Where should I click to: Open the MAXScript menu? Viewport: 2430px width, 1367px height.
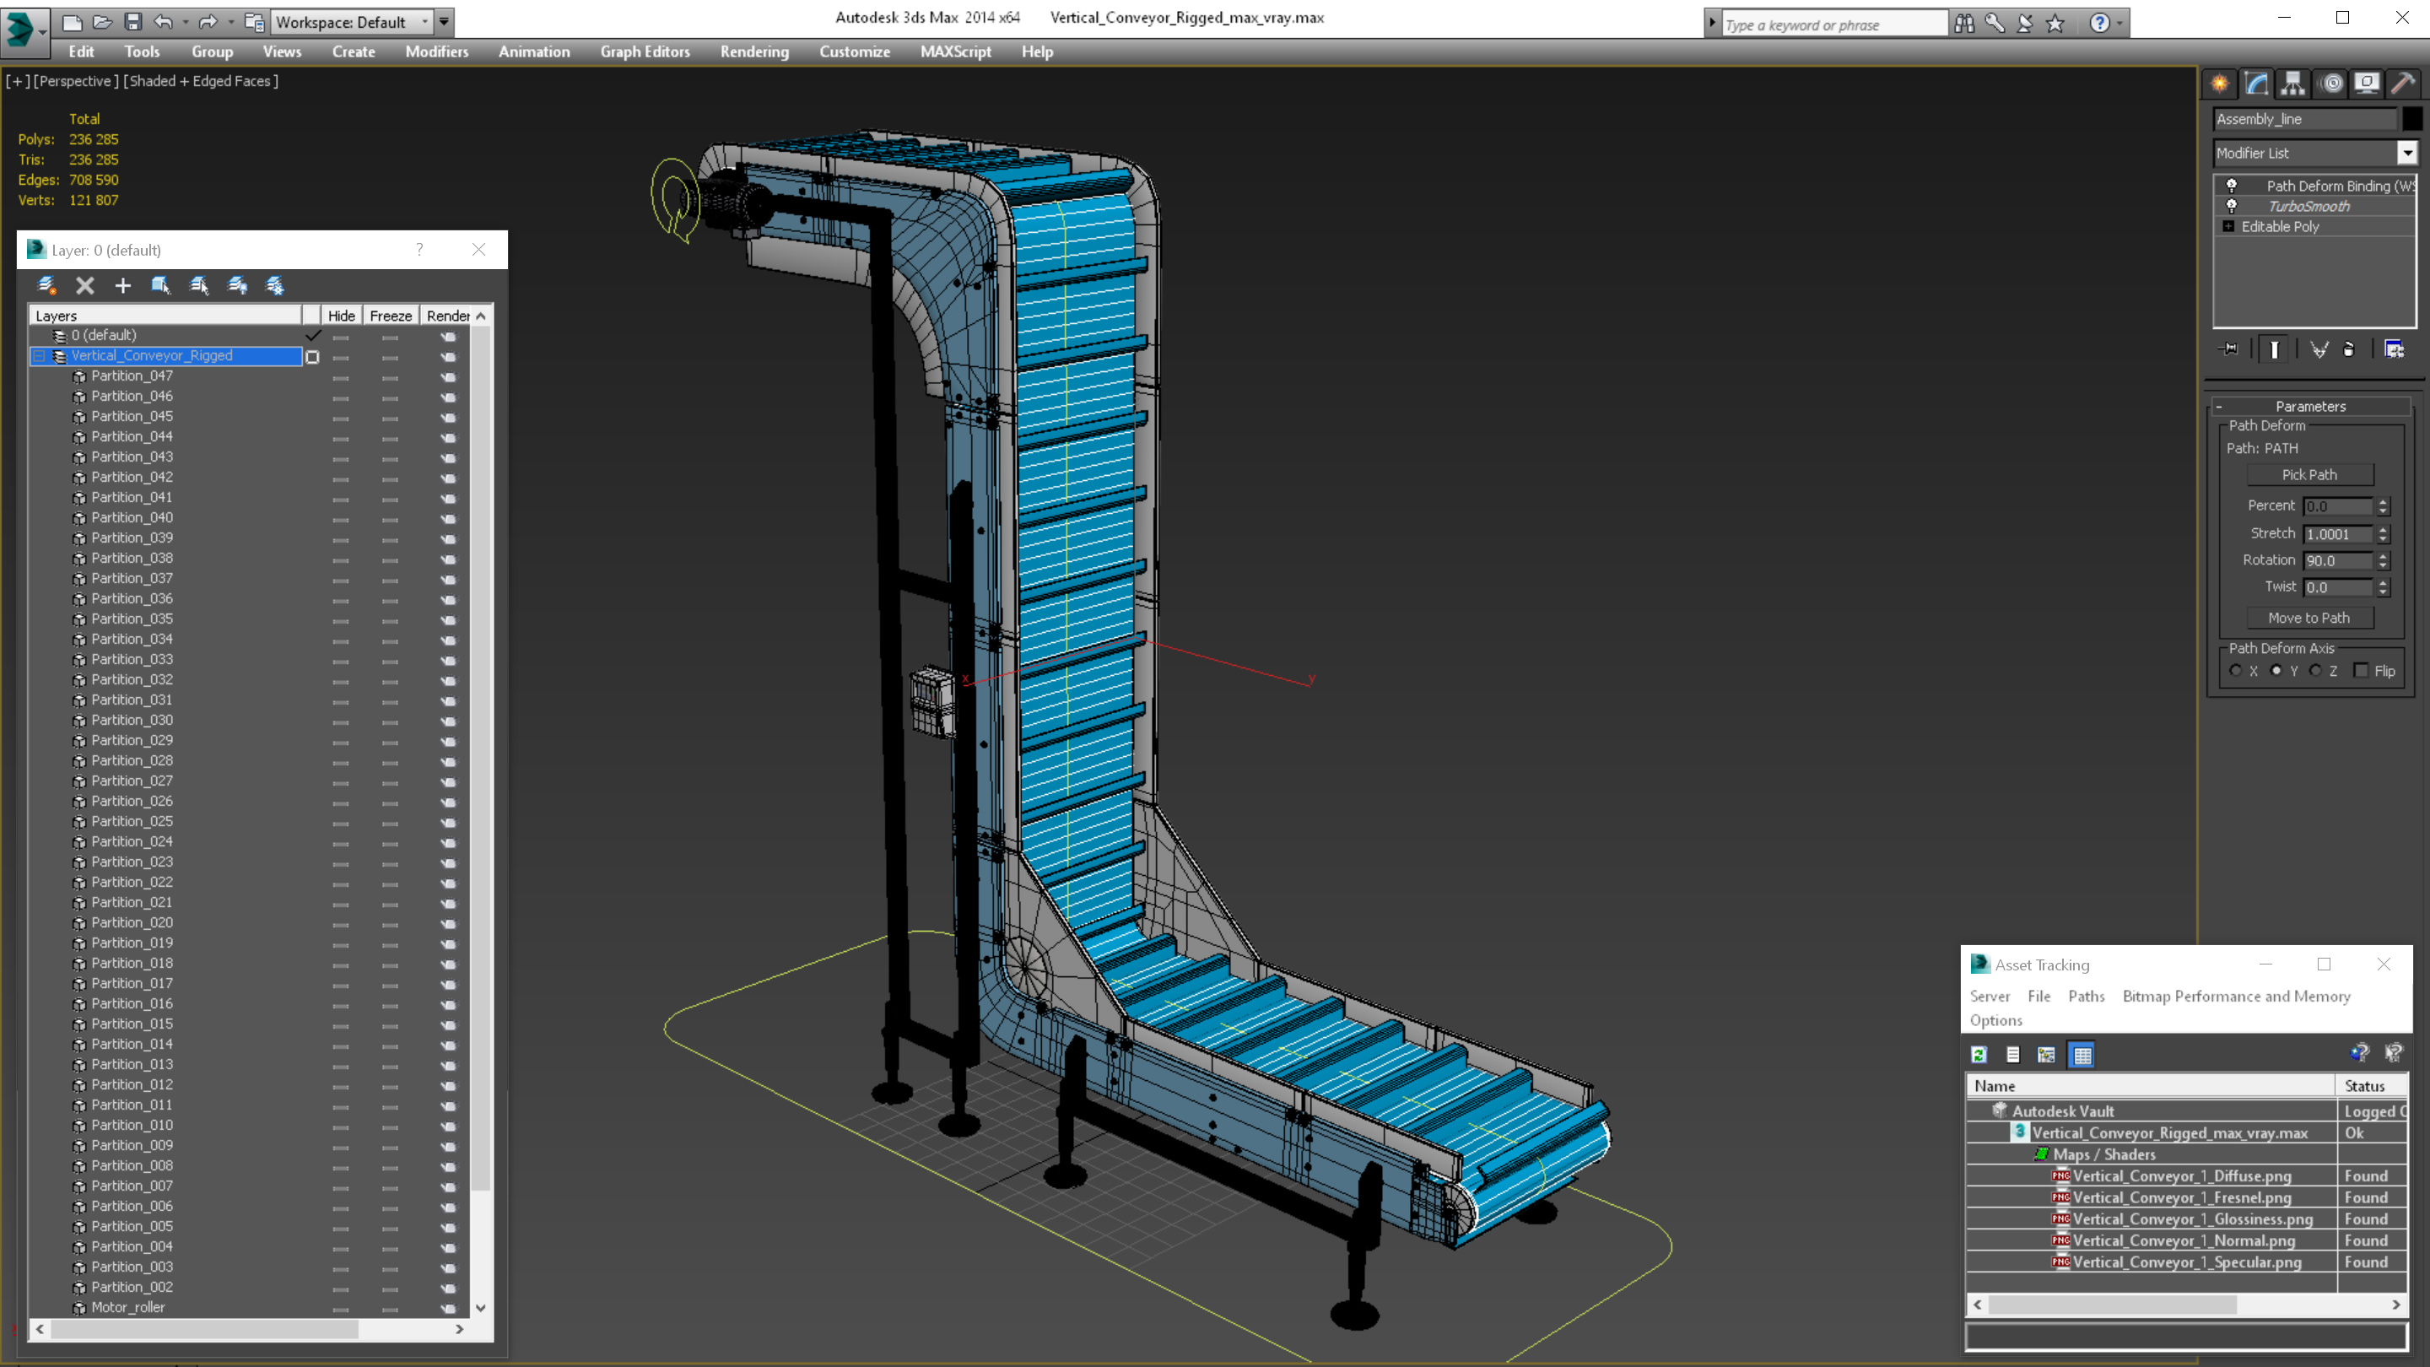(x=956, y=51)
